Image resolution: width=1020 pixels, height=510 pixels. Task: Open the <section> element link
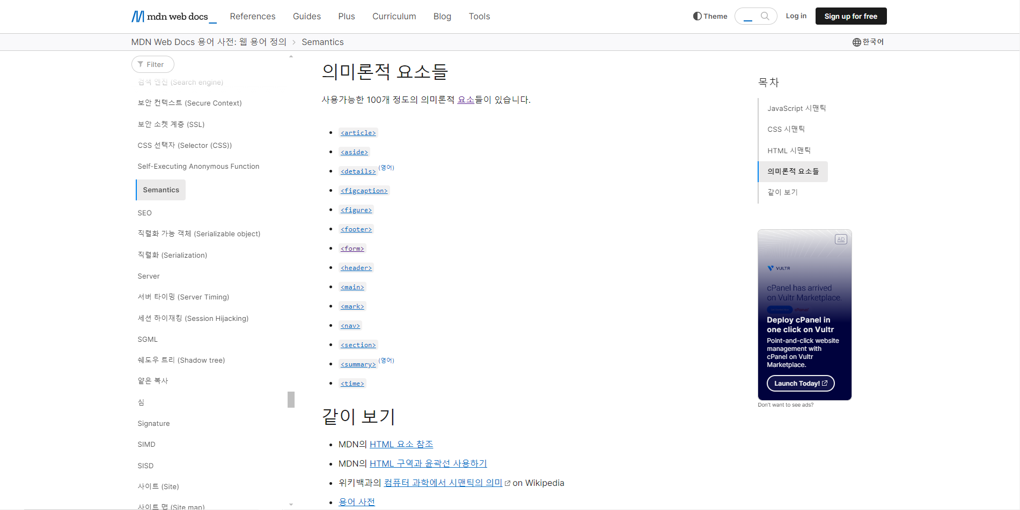[358, 345]
